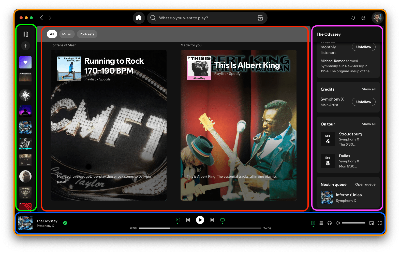Open Liked Songs in sidebar

pyautogui.click(x=25, y=62)
